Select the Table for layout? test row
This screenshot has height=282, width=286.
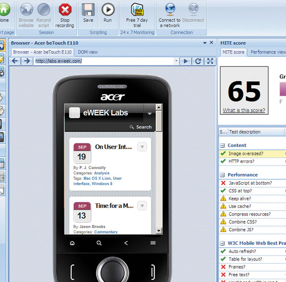click(252, 259)
